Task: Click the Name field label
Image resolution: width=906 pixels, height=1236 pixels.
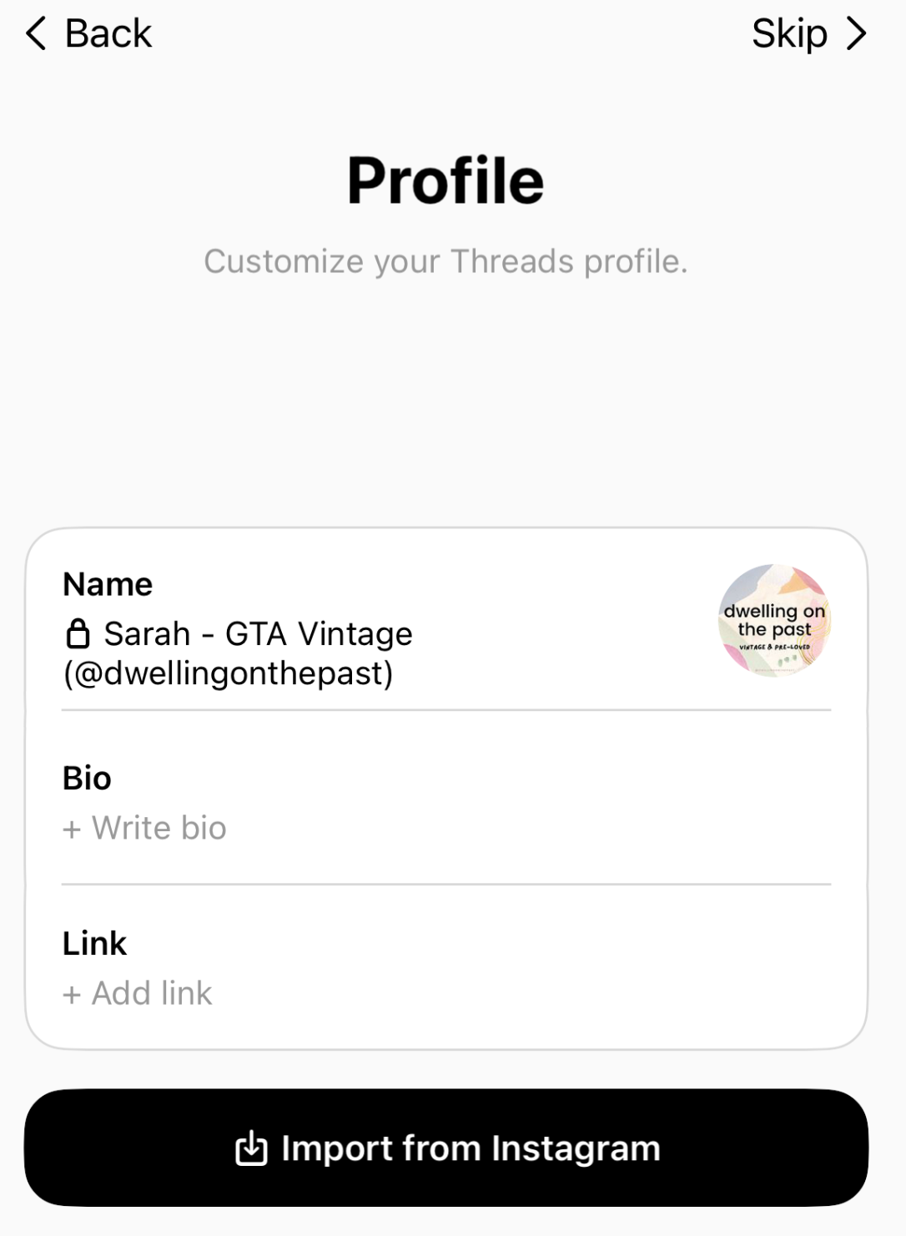Action: 108,584
